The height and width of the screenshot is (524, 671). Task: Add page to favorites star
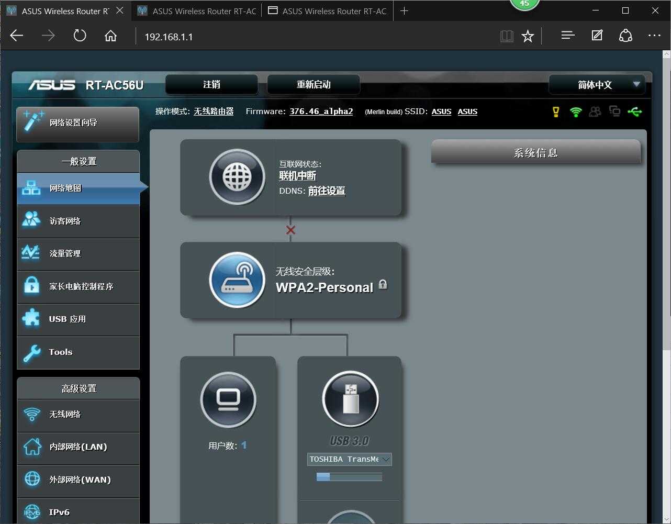tap(528, 36)
